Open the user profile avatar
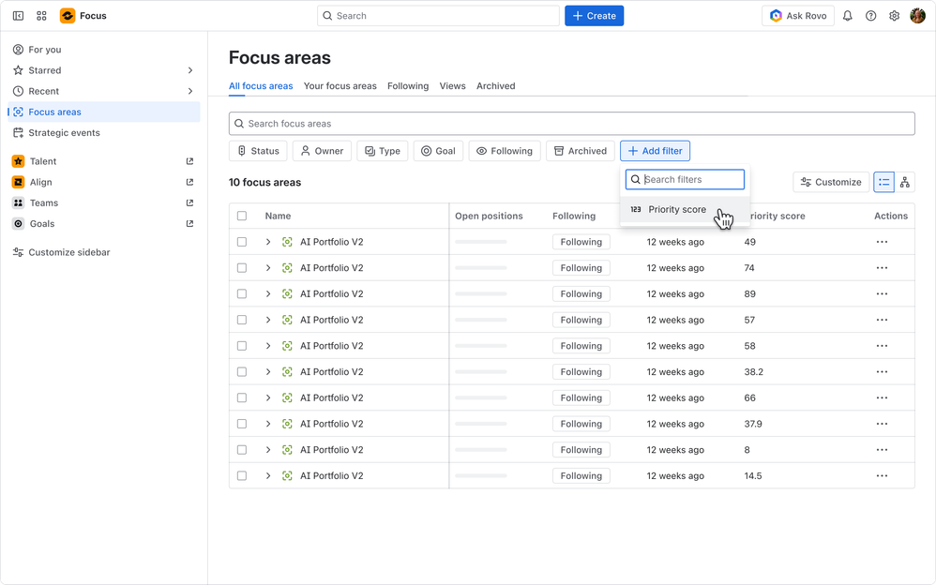Viewport: 936px width, 585px height. [917, 16]
